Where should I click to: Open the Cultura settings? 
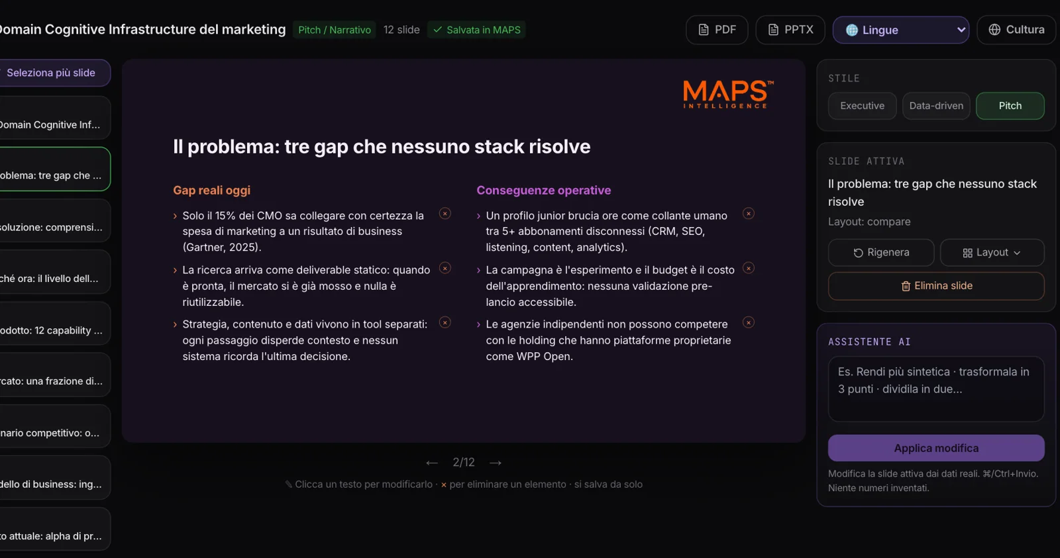[x=1016, y=30]
